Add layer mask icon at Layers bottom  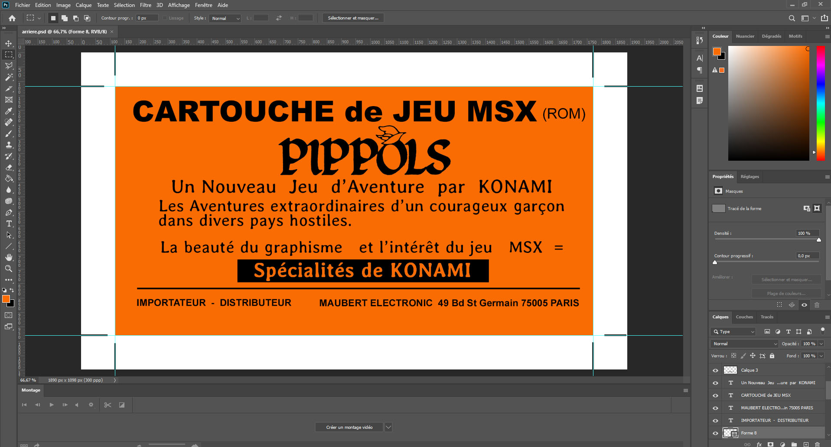point(770,444)
